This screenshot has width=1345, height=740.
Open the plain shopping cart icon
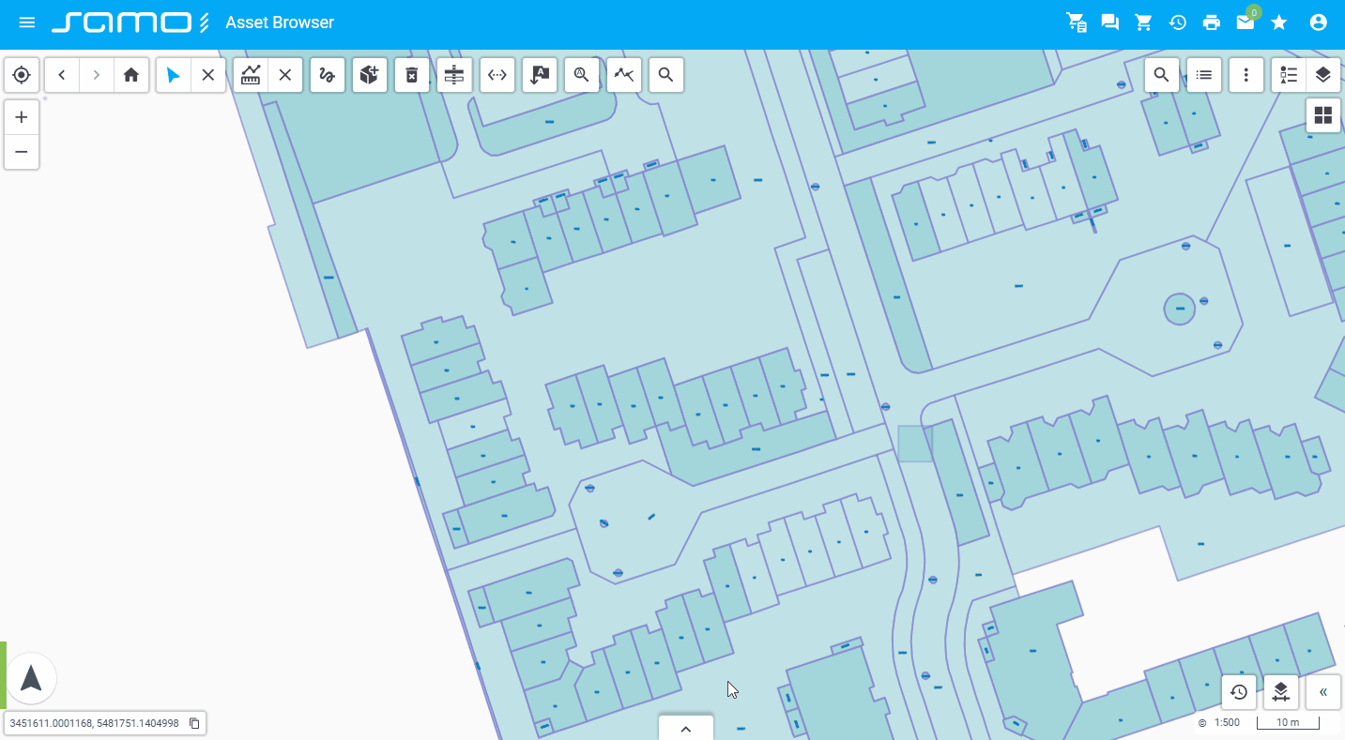click(x=1143, y=23)
